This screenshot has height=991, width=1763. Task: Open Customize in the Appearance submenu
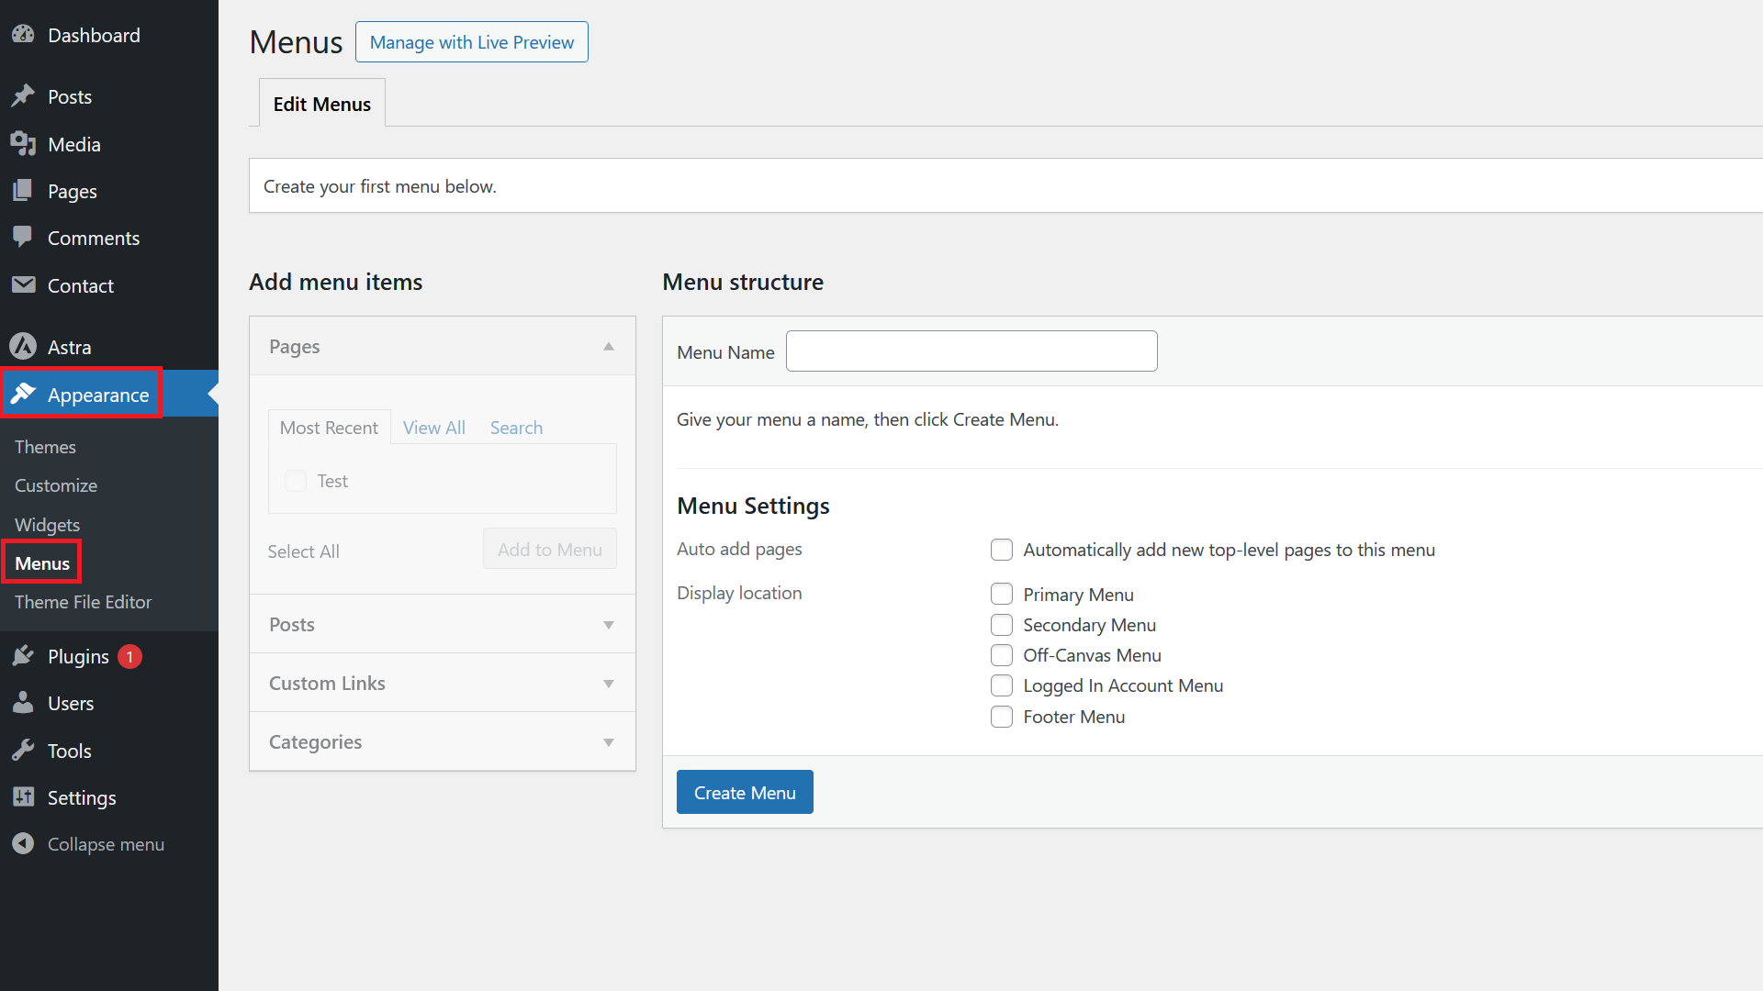(x=56, y=485)
